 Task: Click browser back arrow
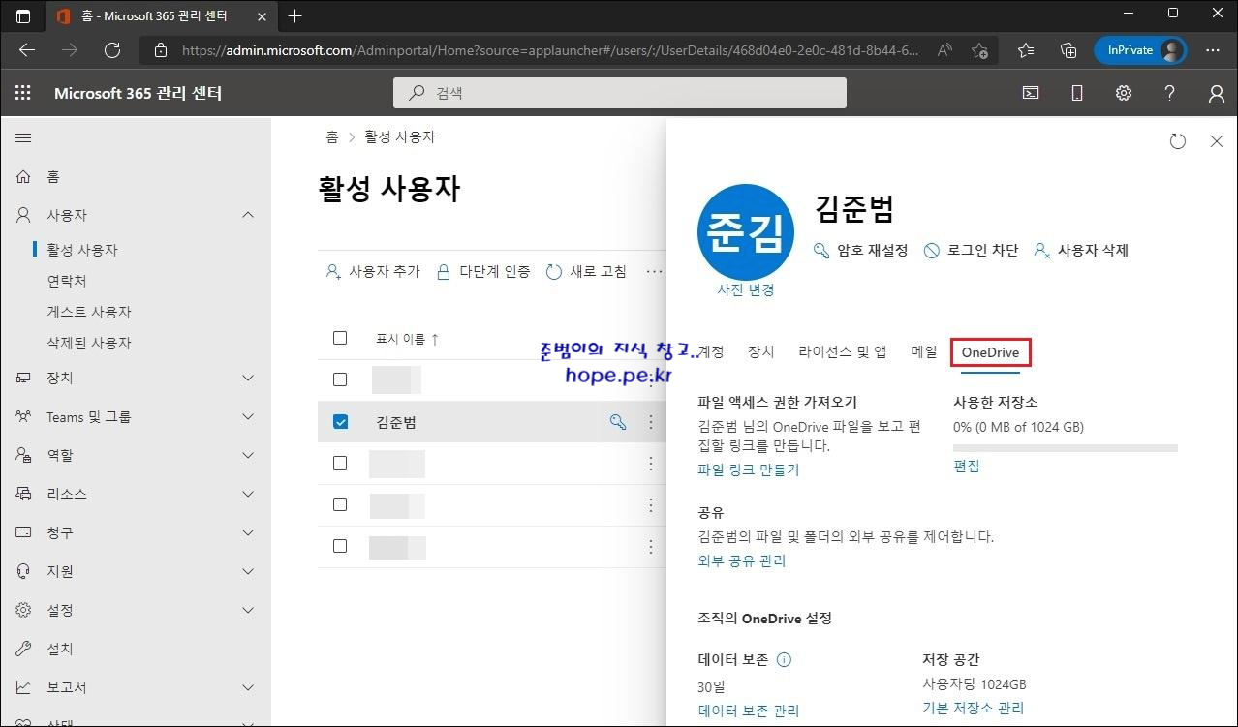(x=27, y=50)
